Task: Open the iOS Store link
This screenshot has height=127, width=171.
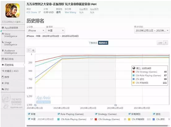Action: pyautogui.click(x=32, y=12)
